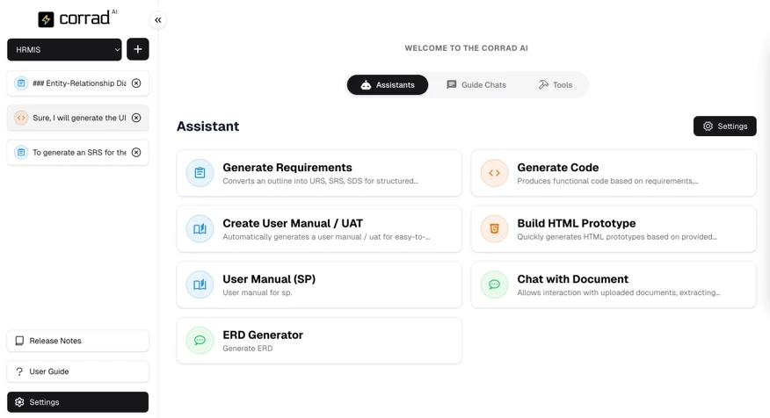Viewport: 770px width, 418px height.
Task: Click the Corrad lightning bolt logo
Action: point(46,19)
